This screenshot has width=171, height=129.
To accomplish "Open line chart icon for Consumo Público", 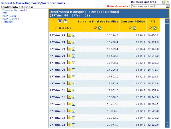I will [130, 28].
